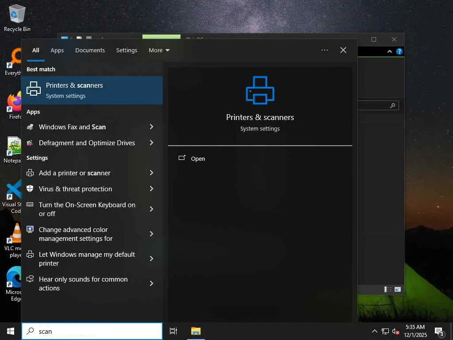This screenshot has height=340, width=453.
Task: Open the clock showing 5:35 AM
Action: click(x=415, y=331)
